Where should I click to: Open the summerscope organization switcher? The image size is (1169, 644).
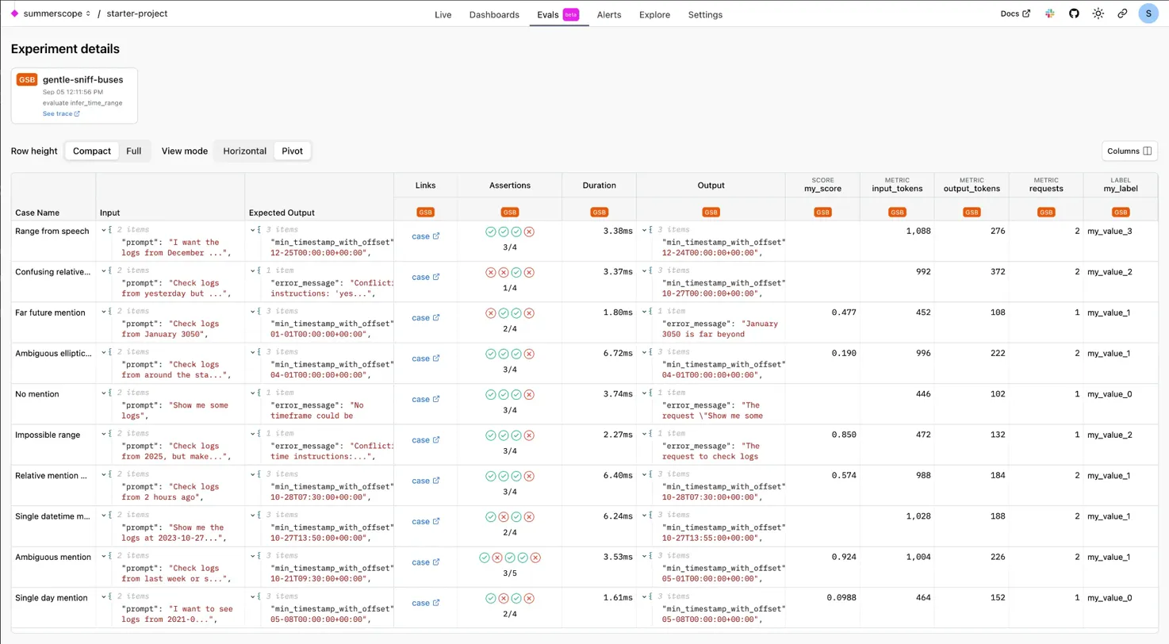(57, 13)
